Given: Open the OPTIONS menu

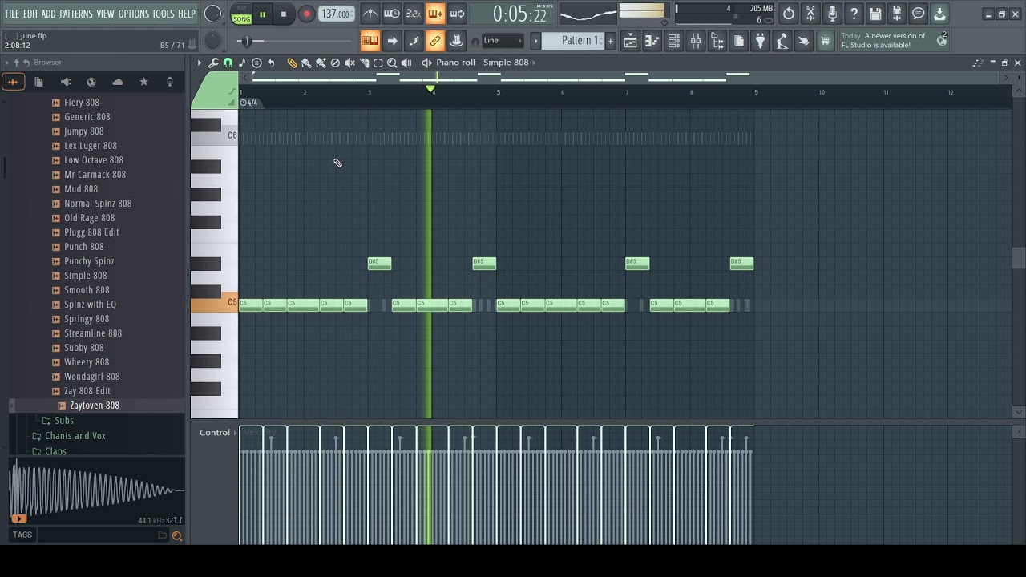Looking at the screenshot, I should [134, 14].
